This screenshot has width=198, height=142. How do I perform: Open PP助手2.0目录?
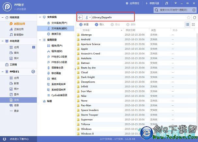pyautogui.click(x=57, y=57)
